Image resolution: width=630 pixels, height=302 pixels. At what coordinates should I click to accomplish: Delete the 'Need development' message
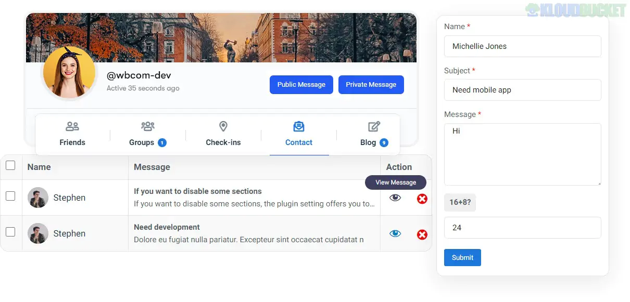[422, 234]
